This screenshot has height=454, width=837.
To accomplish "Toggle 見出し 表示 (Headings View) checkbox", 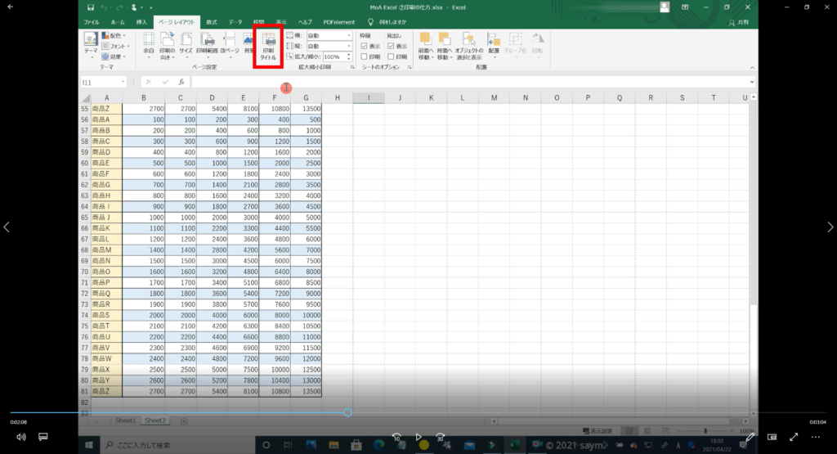I will (392, 47).
